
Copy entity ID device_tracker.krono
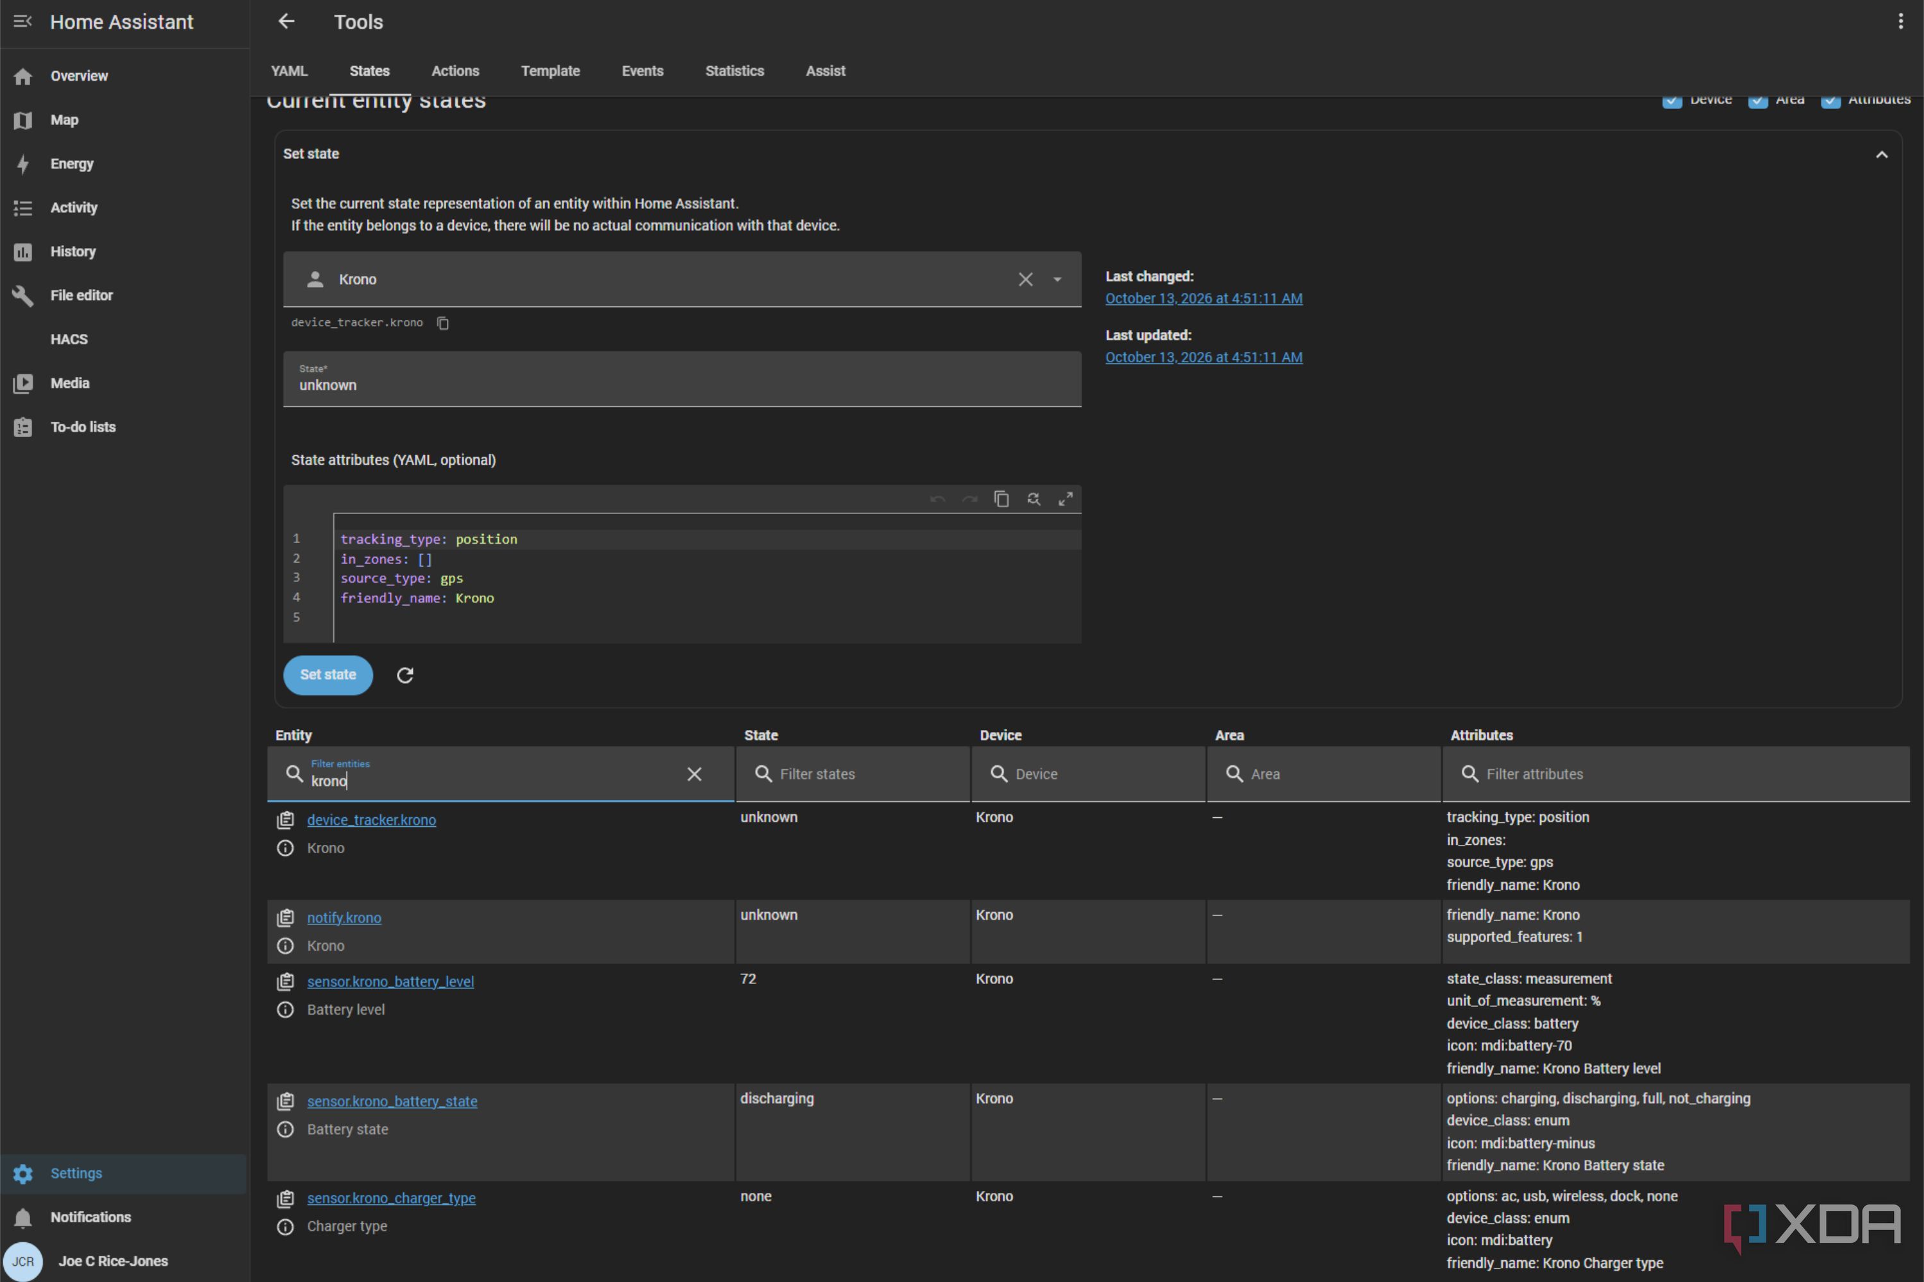(x=442, y=323)
